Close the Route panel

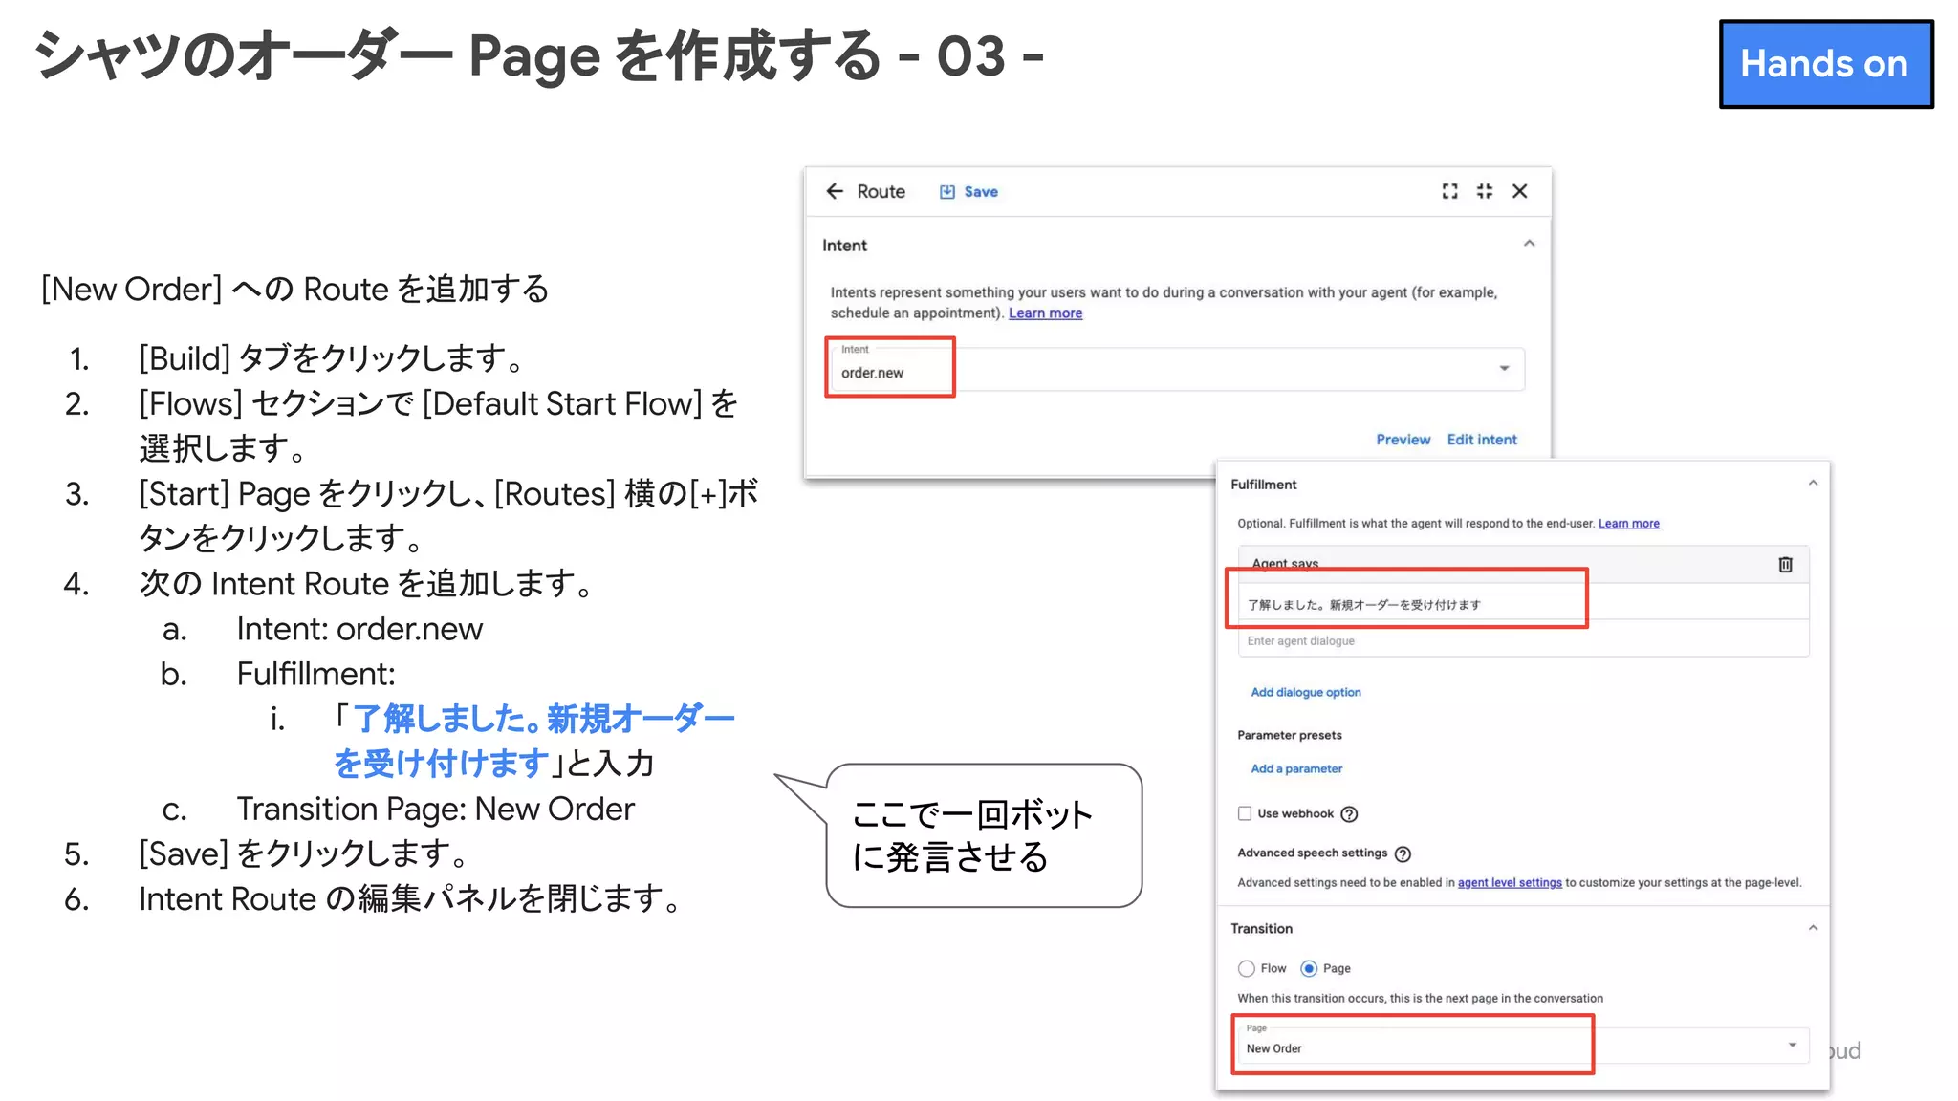click(x=1519, y=191)
